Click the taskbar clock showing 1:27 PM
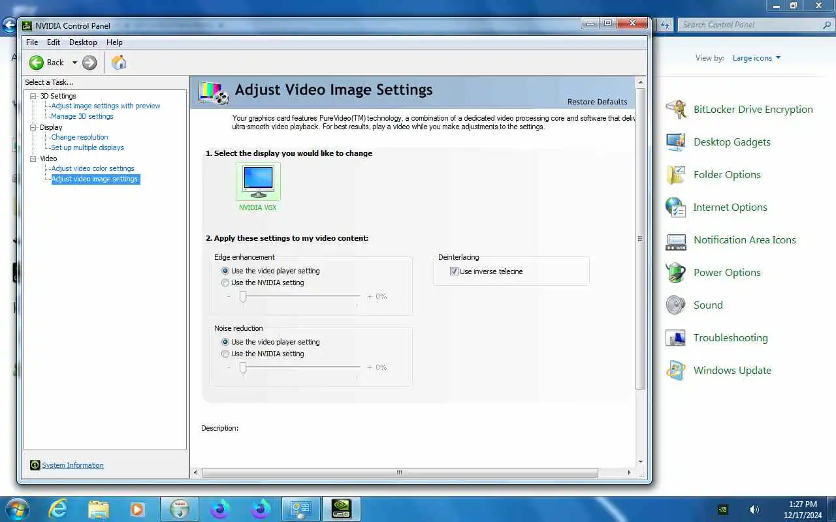This screenshot has height=522, width=836. [x=803, y=509]
